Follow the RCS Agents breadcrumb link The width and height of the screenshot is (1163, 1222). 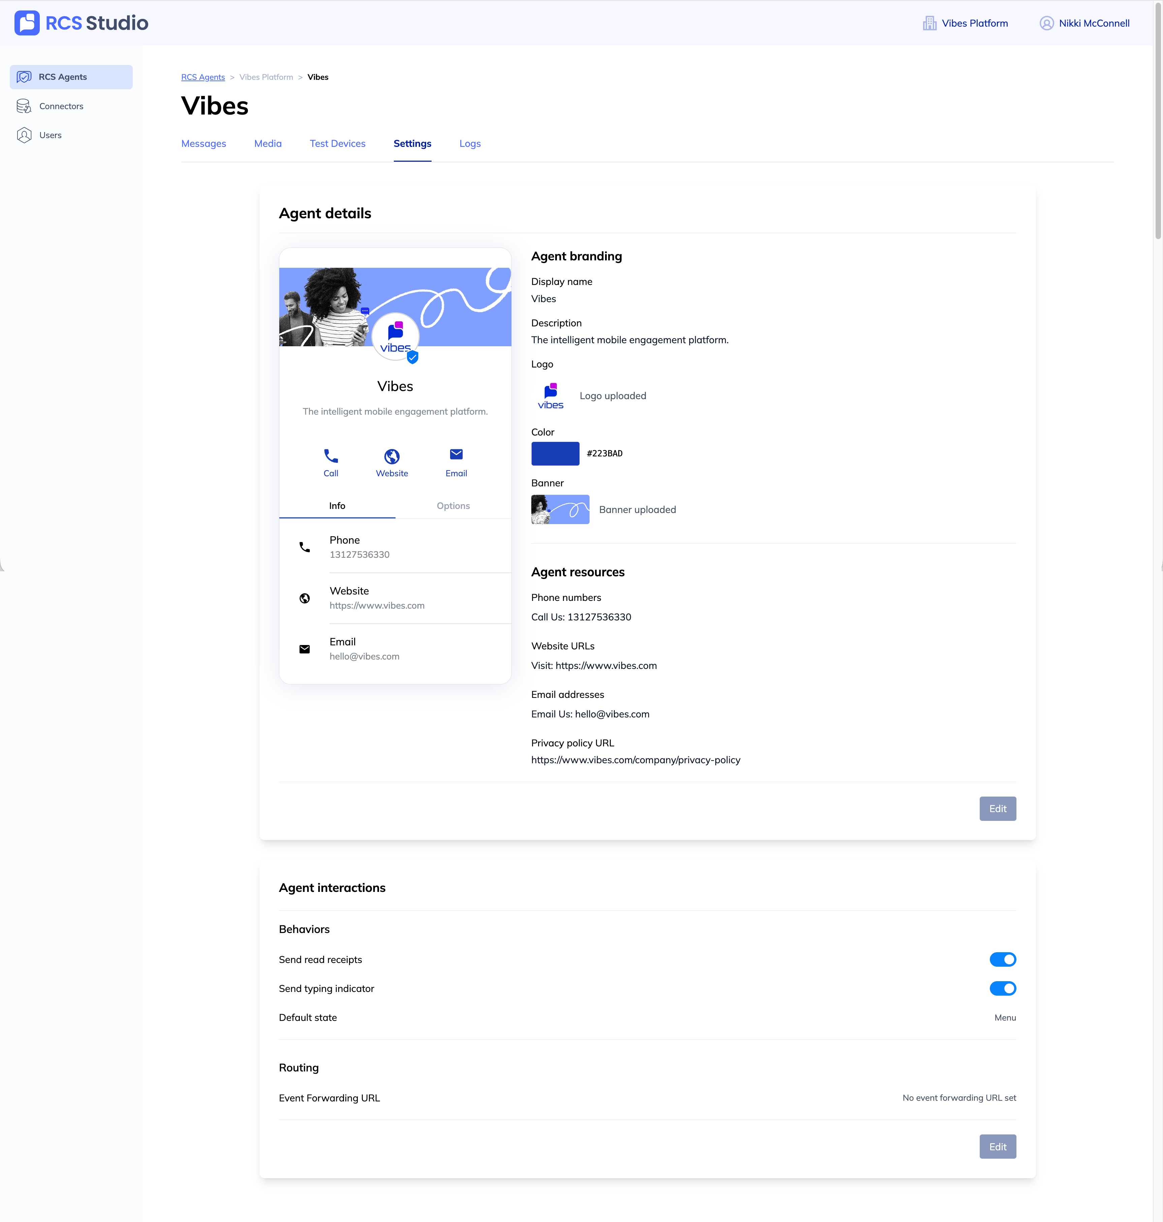point(203,77)
